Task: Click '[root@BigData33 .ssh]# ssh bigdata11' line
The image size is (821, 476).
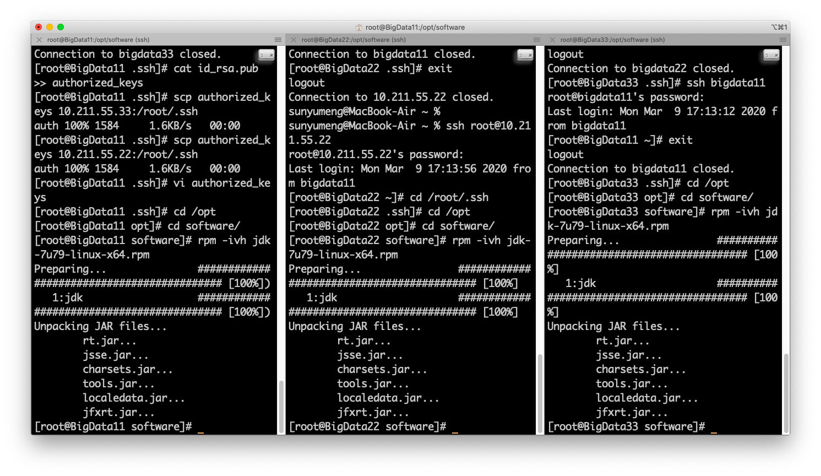Action: coord(656,83)
